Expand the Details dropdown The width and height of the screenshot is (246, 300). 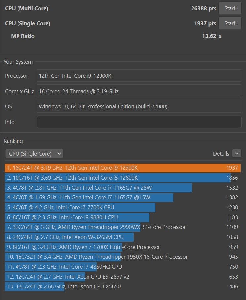[237, 153]
